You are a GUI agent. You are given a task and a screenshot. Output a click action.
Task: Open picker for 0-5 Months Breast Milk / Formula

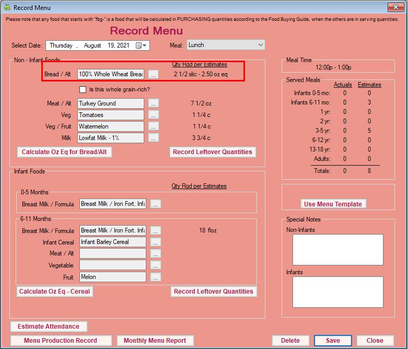coord(155,204)
